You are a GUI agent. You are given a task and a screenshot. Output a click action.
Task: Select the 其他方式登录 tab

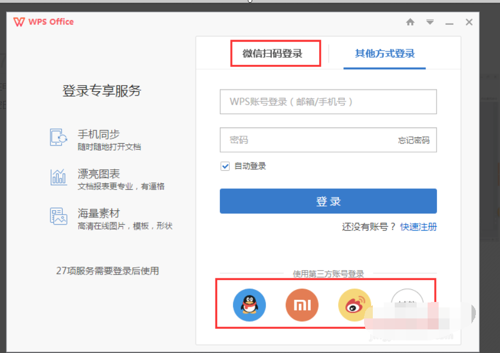click(x=385, y=53)
